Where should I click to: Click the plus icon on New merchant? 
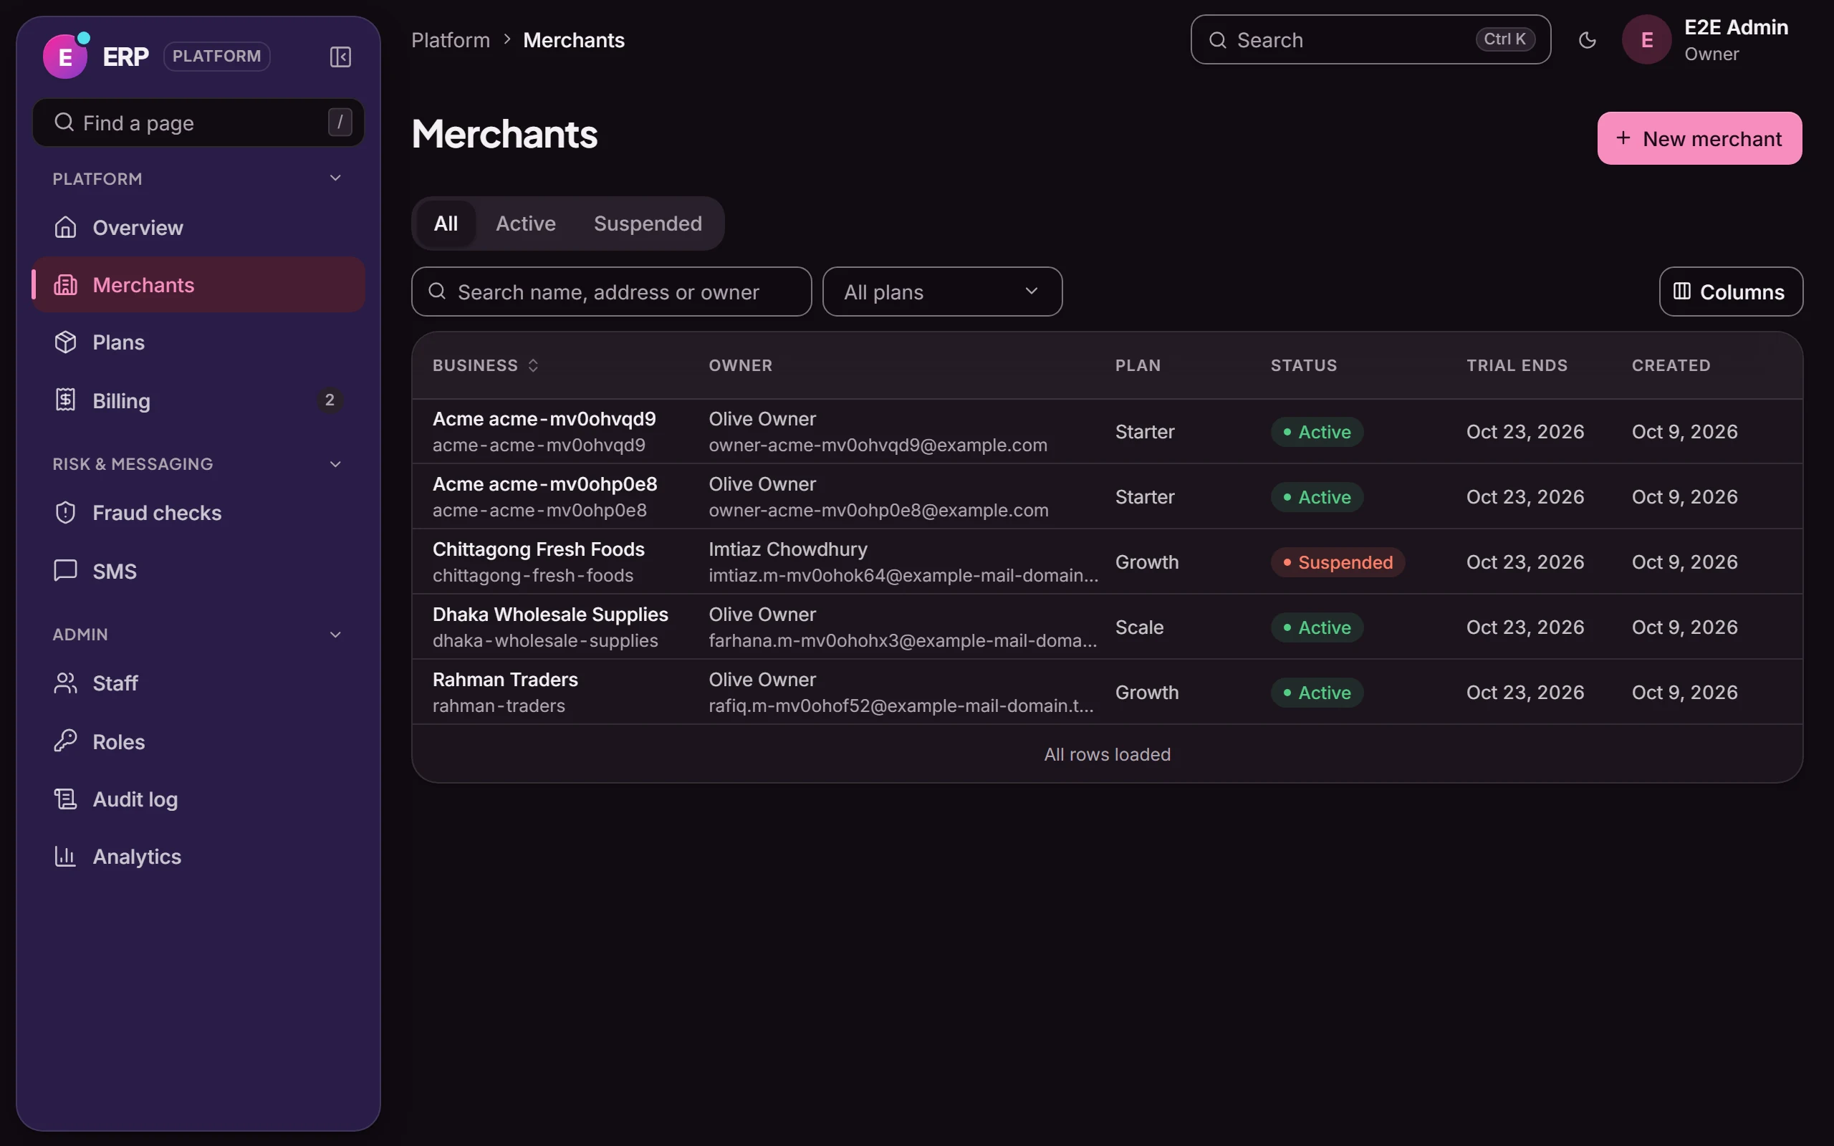[1623, 138]
